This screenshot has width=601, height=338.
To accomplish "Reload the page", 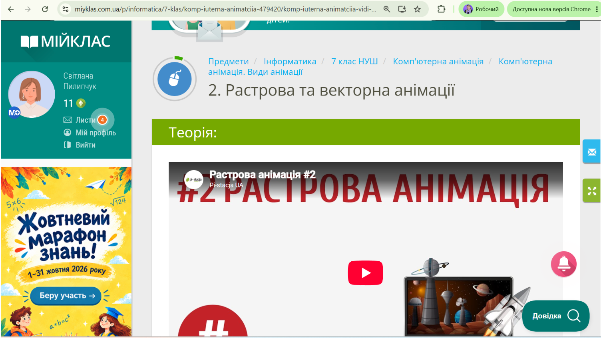I will (45, 9).
